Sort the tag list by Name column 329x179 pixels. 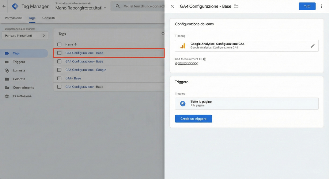(x=71, y=44)
